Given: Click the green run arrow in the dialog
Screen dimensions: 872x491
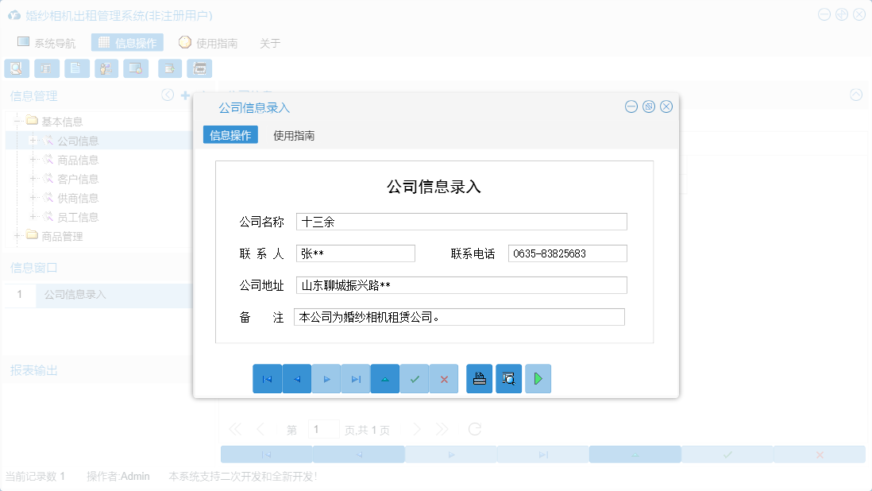Looking at the screenshot, I should [538, 379].
